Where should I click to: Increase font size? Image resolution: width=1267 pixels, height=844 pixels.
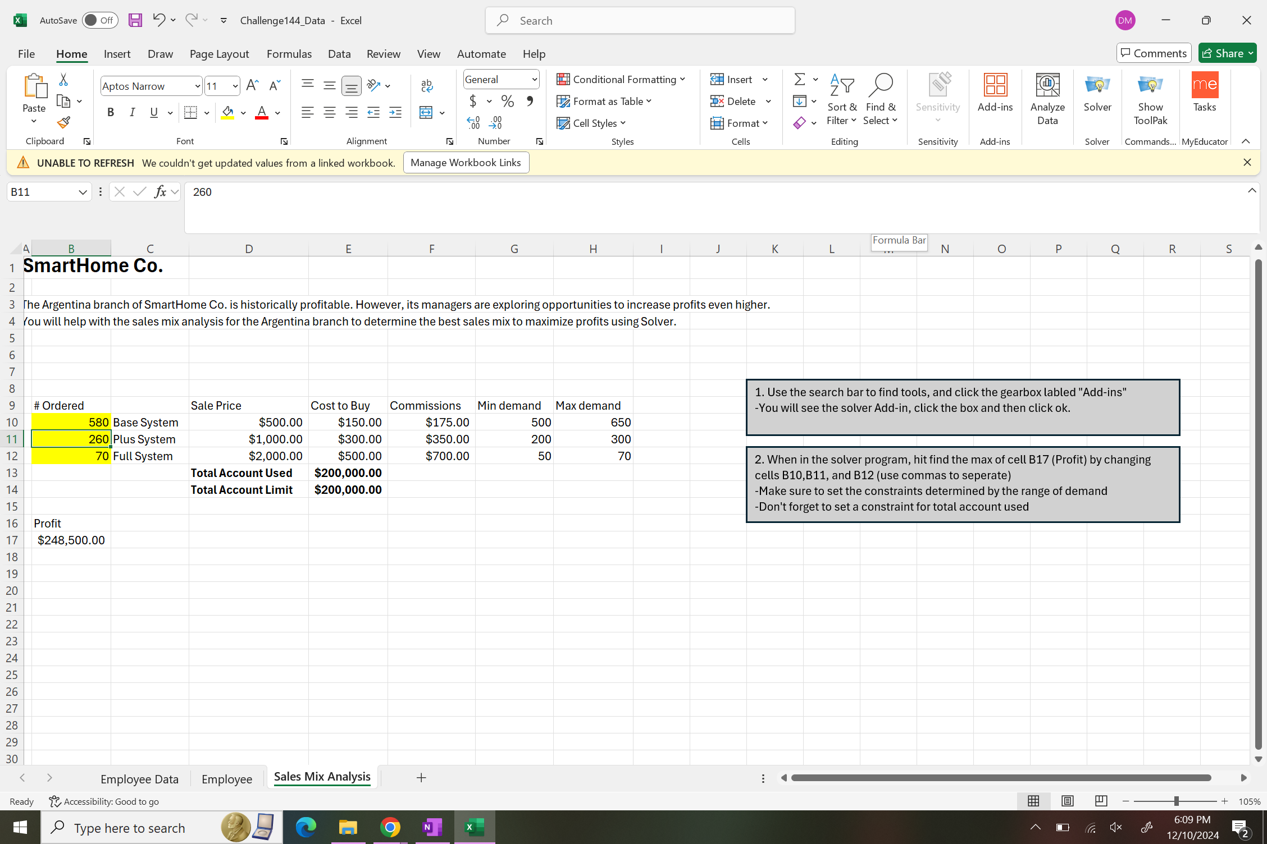tap(252, 85)
